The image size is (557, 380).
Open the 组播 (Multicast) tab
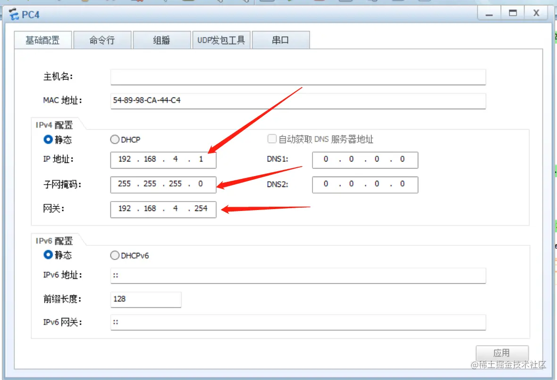coord(162,40)
